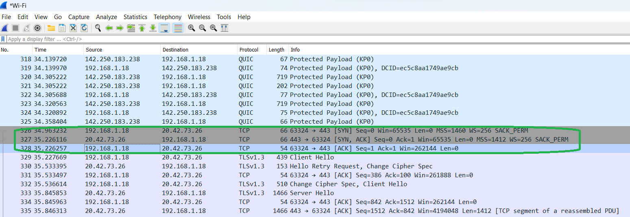Image resolution: width=630 pixels, height=217 pixels.
Task: Close this capture file
Action: pyautogui.click(x=73, y=28)
